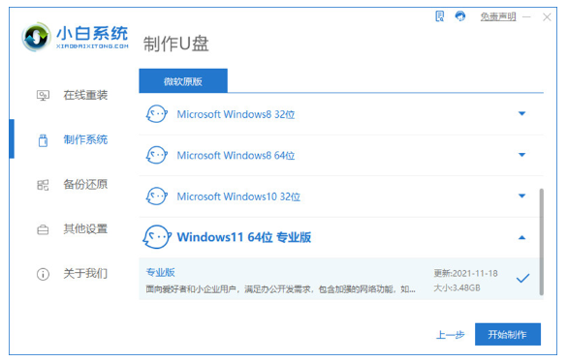
Task: Open the feedback document icon in title bar
Action: point(439,16)
